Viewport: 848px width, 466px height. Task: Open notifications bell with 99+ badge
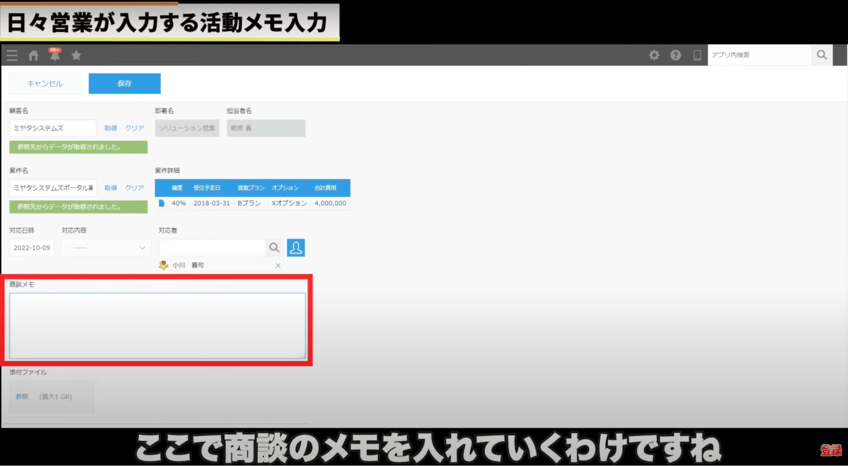point(55,55)
